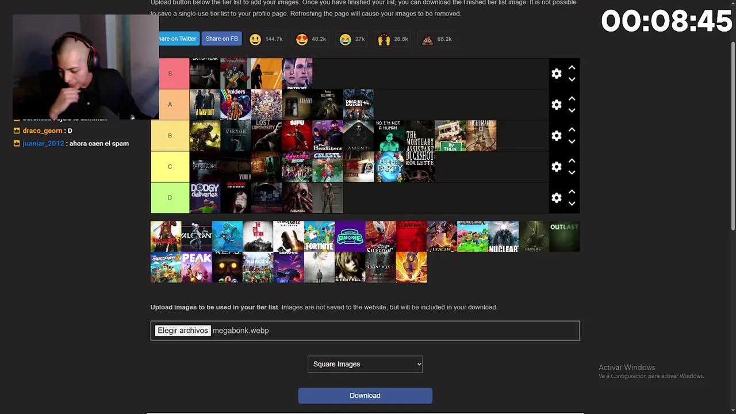Image resolution: width=736 pixels, height=414 pixels.
Task: Click Dead by Daylight thumbnail
Action: coord(358,105)
